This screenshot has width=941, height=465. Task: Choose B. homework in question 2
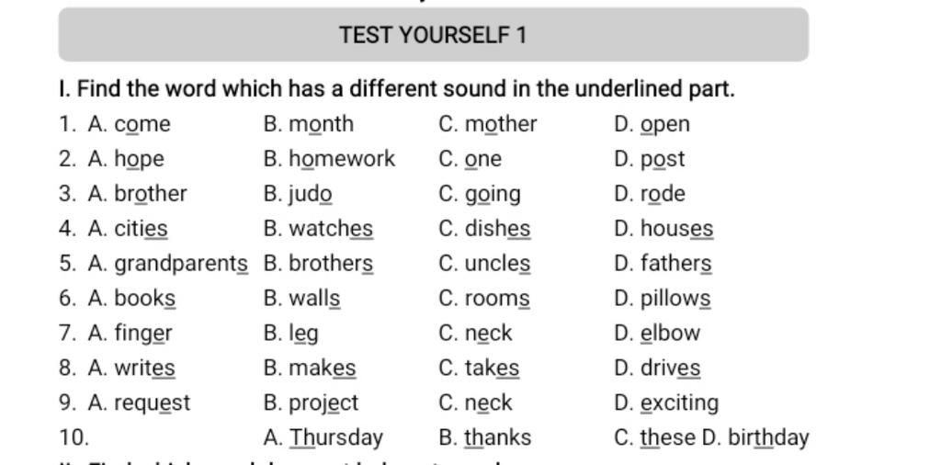click(x=329, y=159)
